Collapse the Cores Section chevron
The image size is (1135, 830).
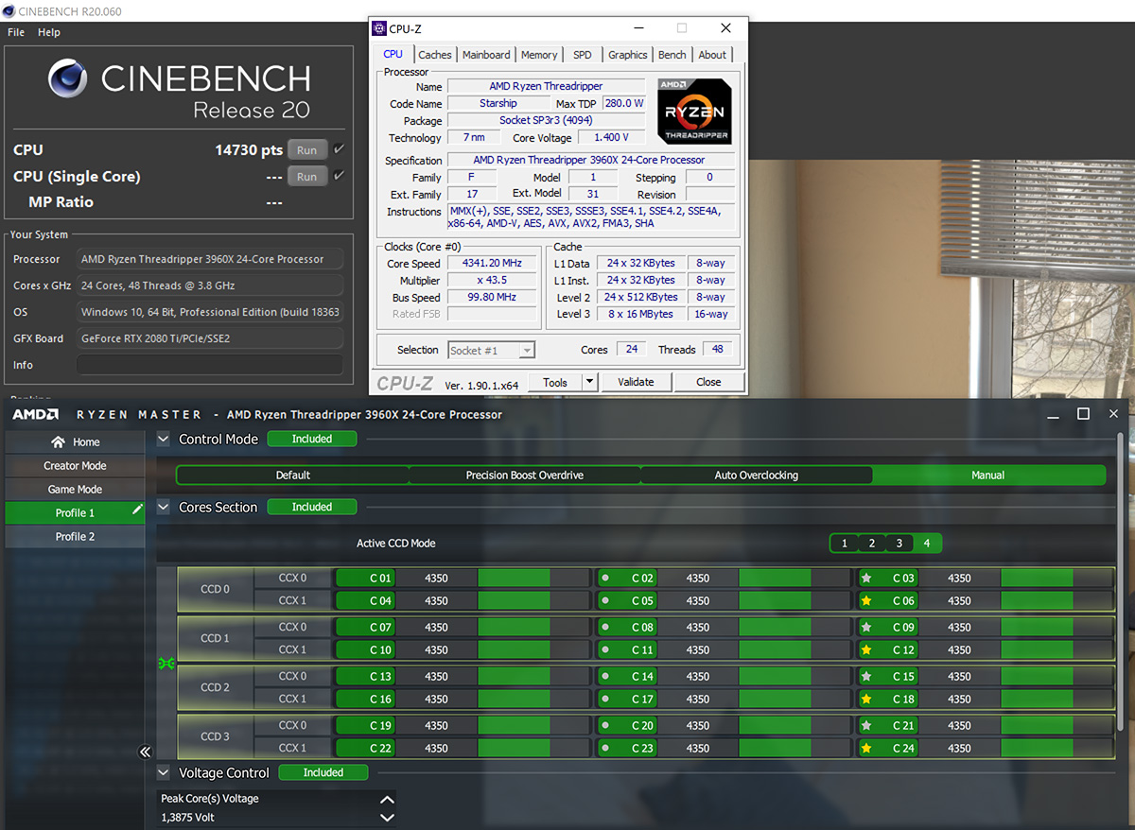tap(164, 507)
